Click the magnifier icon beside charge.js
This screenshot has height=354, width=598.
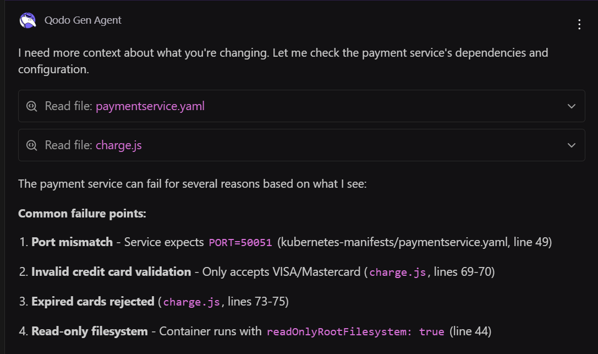pyautogui.click(x=31, y=145)
